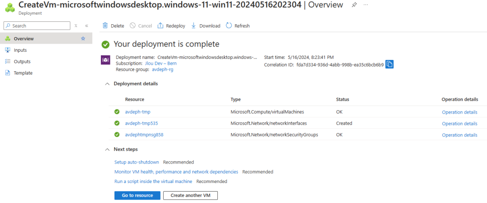Open Operation details for avdeph-tmp535
The image size is (487, 203).
460,124
